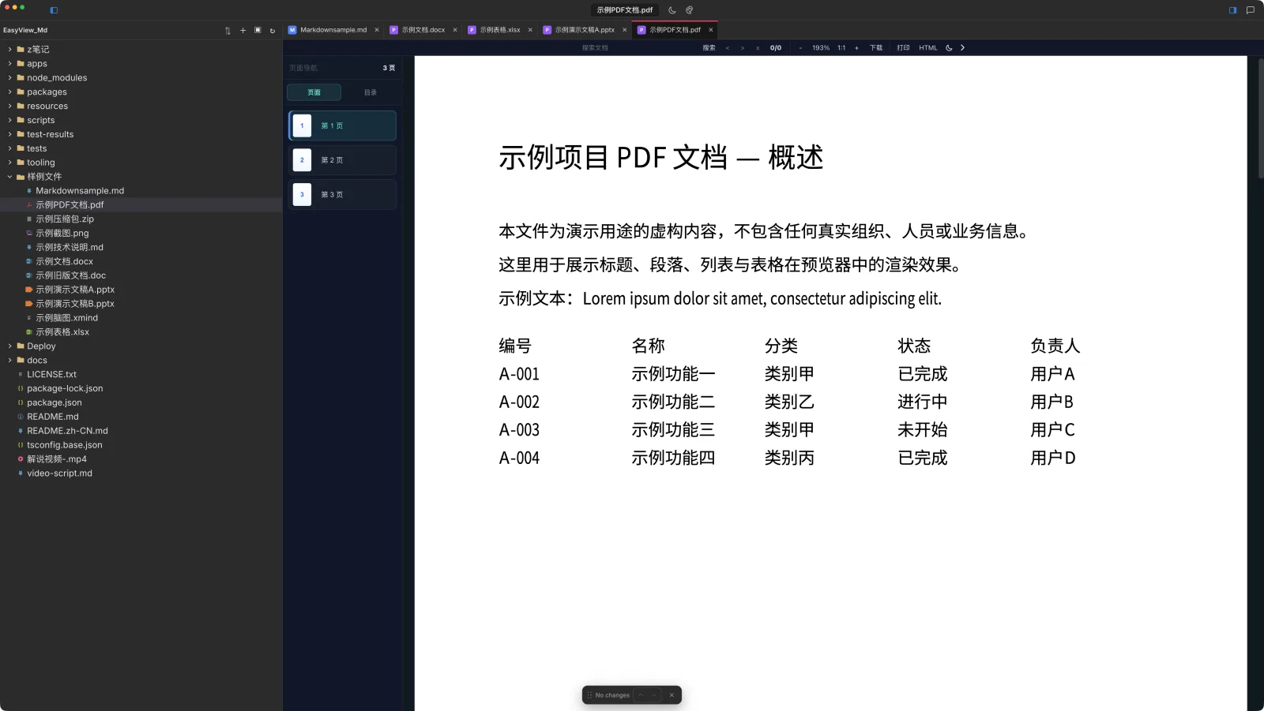Screen dimensions: 1264x711
Task: Open page 2 thumbnail 第 2 页
Action: tap(343, 160)
